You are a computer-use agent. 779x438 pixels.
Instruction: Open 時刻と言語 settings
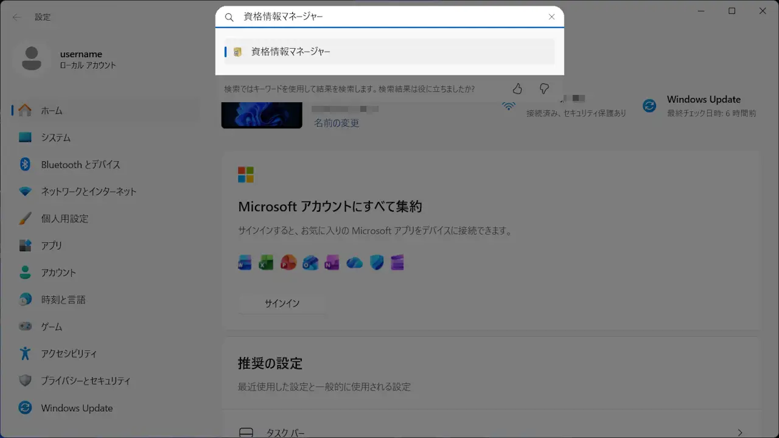[63, 300]
